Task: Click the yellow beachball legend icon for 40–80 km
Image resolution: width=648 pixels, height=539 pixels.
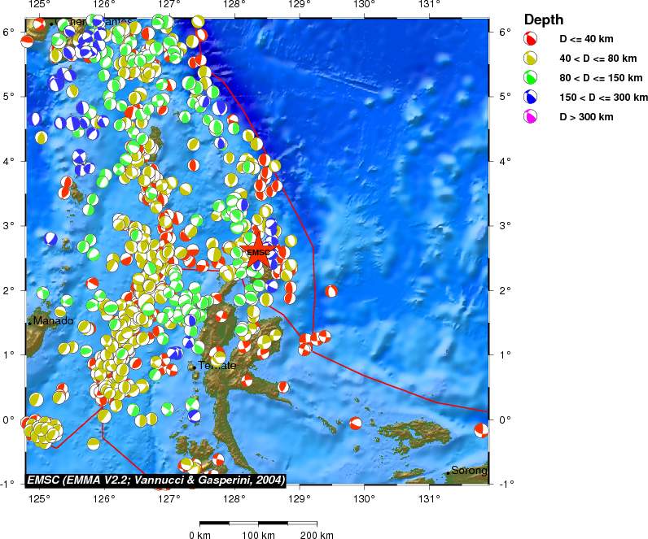Action: 531,59
